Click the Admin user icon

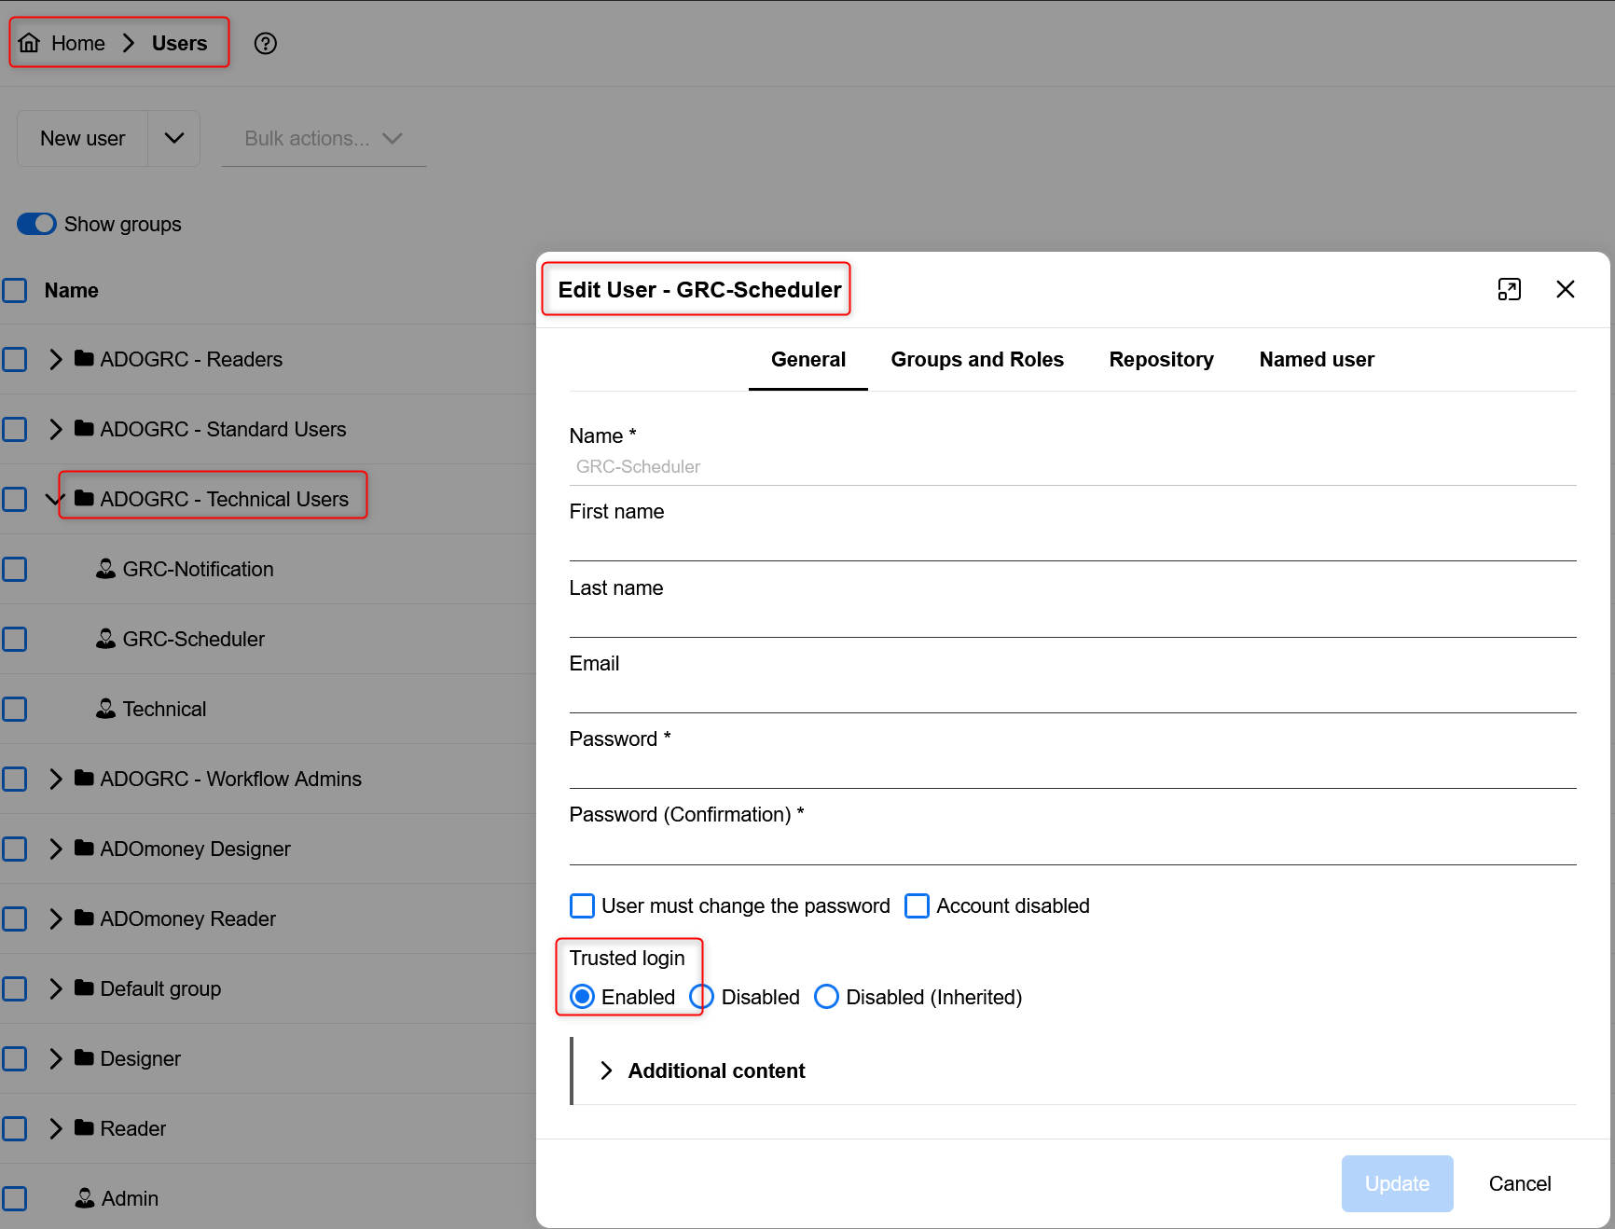tap(85, 1198)
